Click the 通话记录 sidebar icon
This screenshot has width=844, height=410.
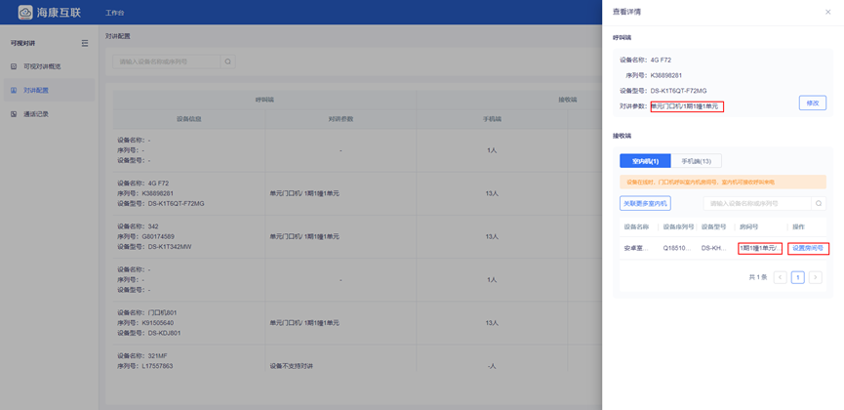pos(14,114)
